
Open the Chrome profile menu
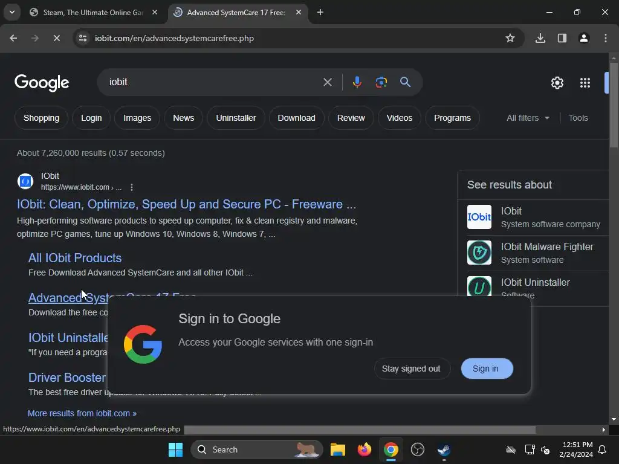coord(583,38)
